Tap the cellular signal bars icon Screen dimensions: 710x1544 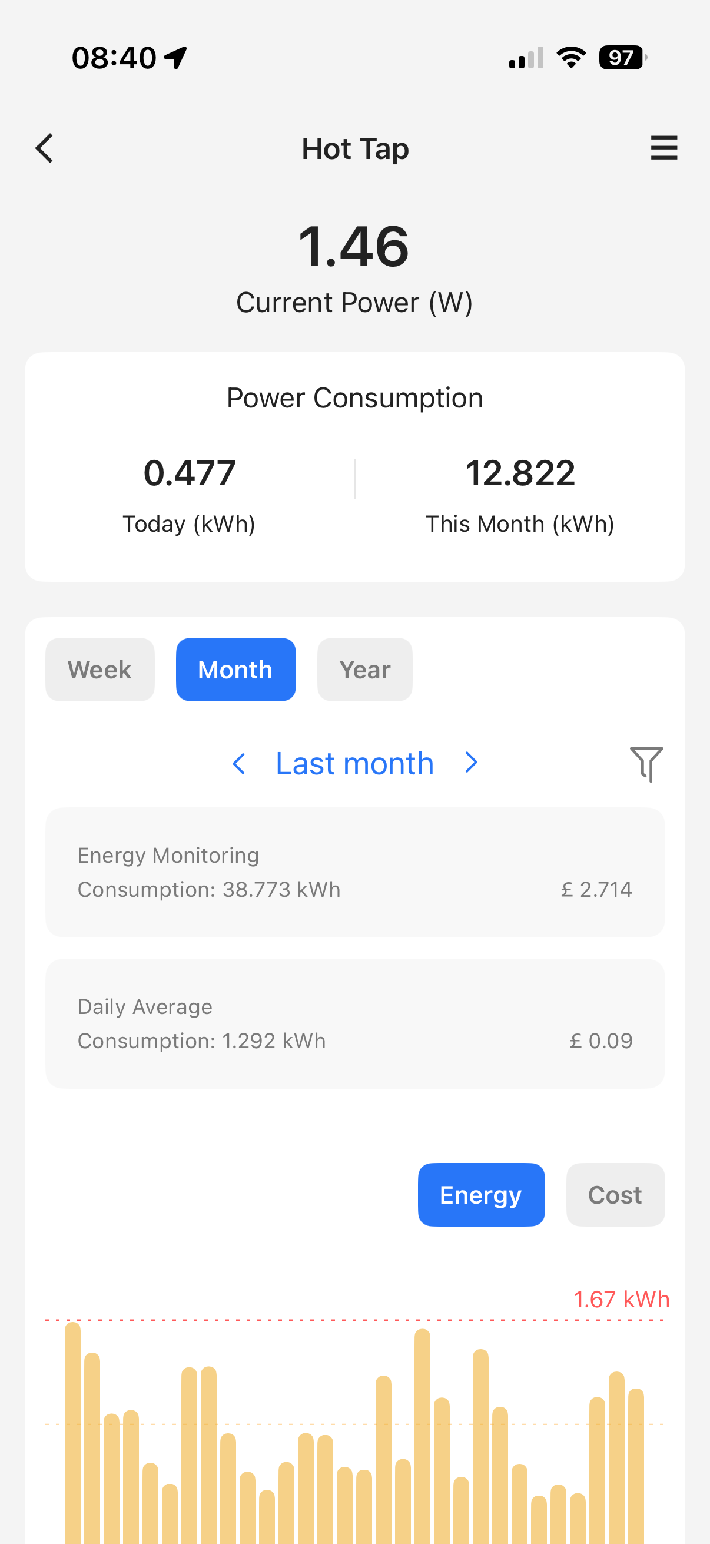point(526,58)
